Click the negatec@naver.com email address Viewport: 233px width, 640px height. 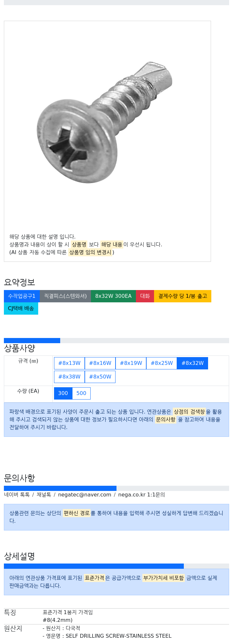click(x=84, y=495)
